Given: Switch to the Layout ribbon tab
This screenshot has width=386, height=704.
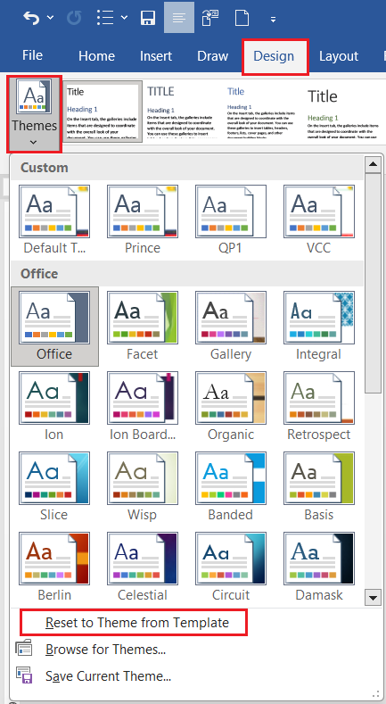Looking at the screenshot, I should (x=339, y=56).
